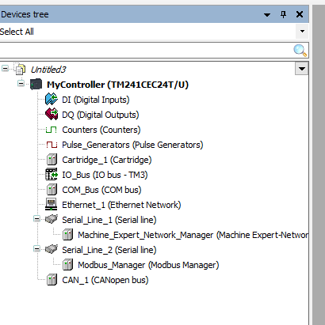Screen dimensions: 325x325
Task: Open the tree view dropdown beside Untitled3
Action: [302, 69]
